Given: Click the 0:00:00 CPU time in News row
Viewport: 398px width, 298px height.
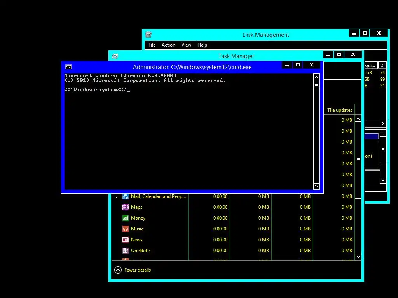Looking at the screenshot, I should coord(220,240).
